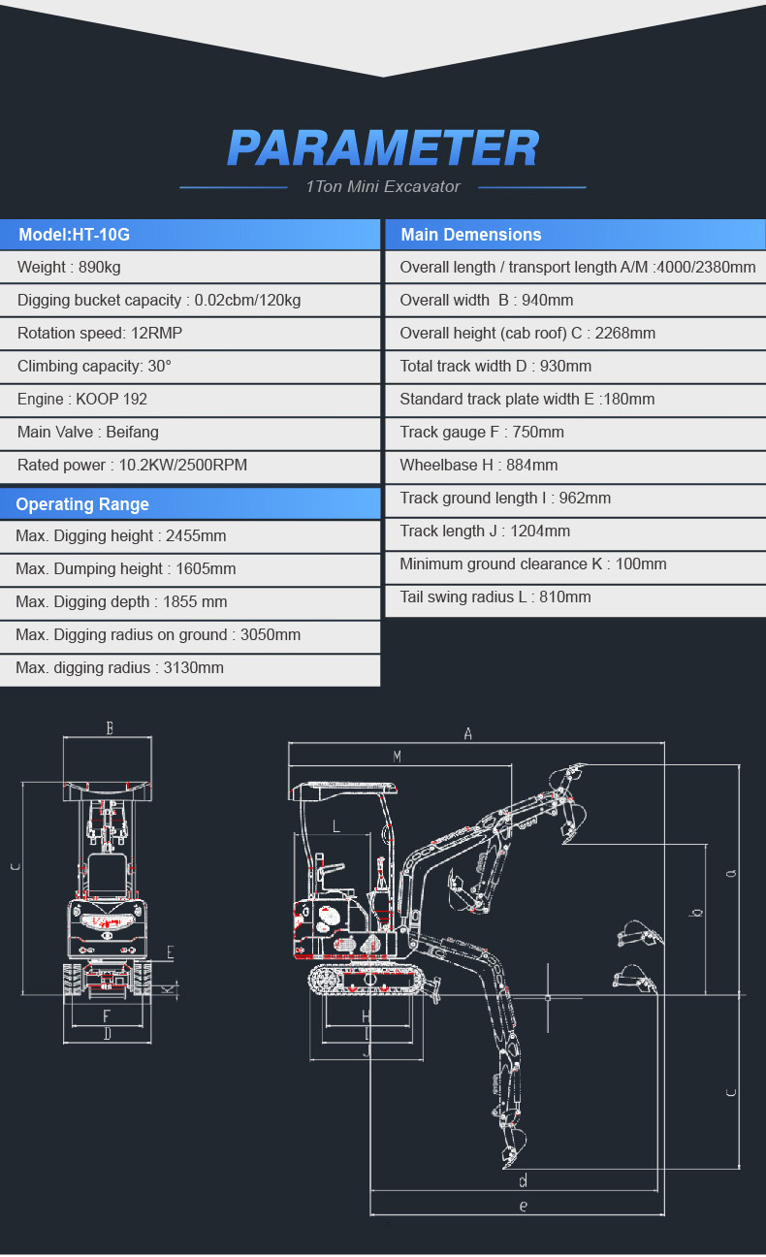Select the Main Demensions header
The image size is (766, 1257).
pos(576,235)
